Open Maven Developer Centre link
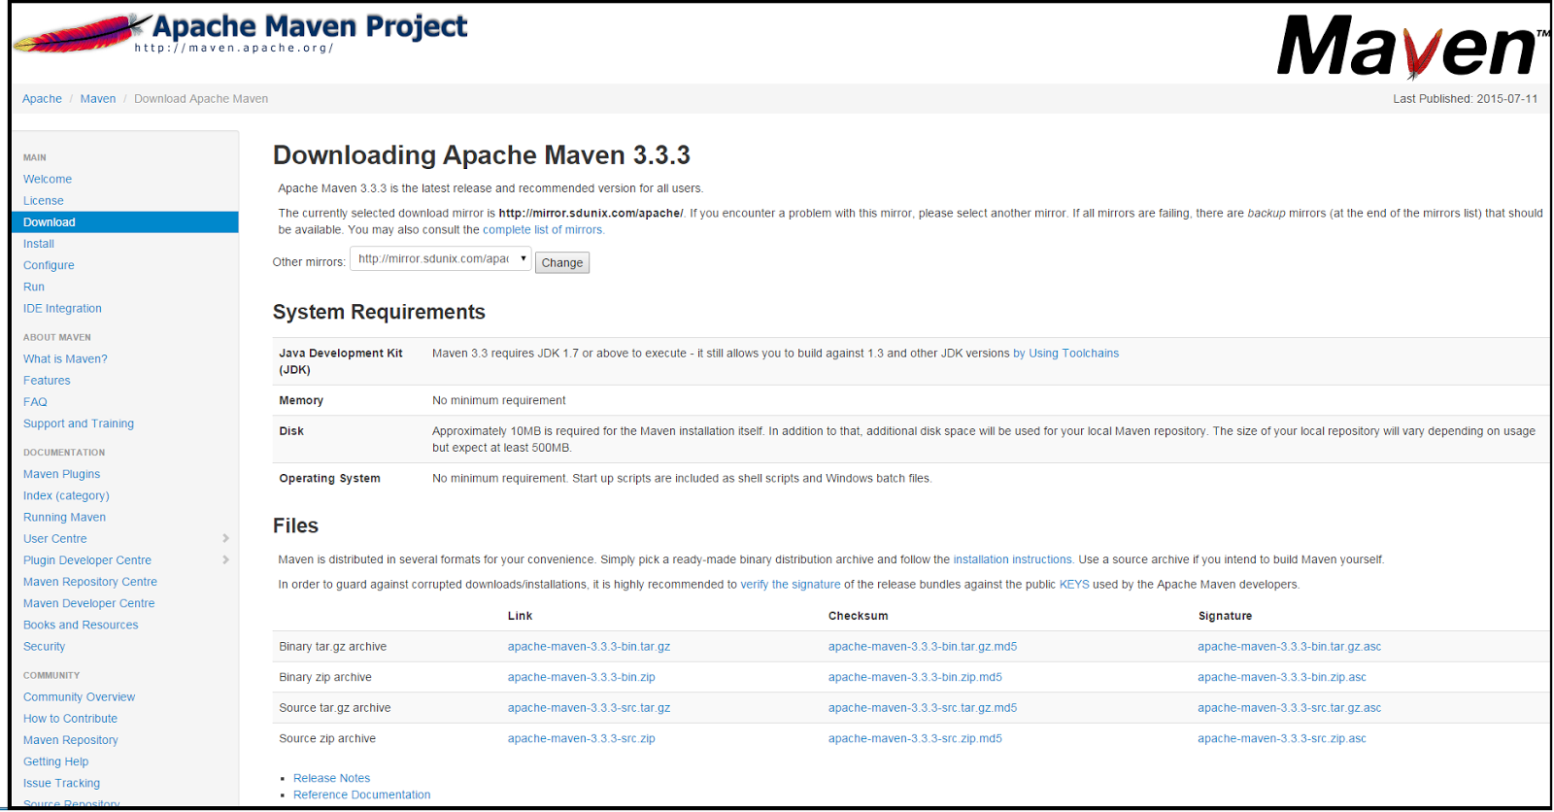Screen dimensions: 1554x812 89,603
